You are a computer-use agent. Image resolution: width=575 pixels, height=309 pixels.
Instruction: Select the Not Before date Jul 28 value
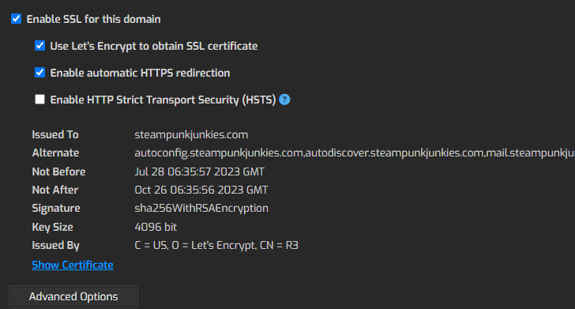pos(200,171)
